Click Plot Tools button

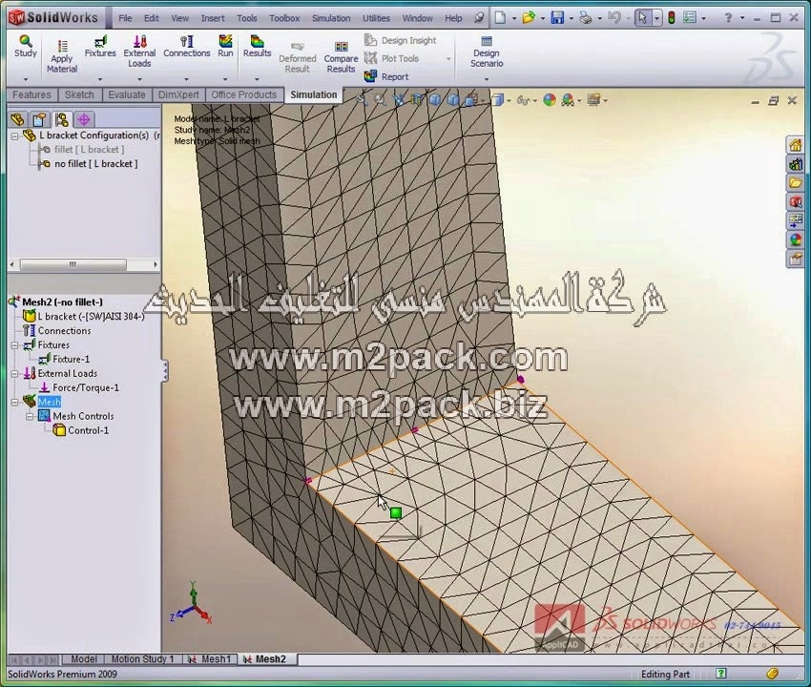391,58
